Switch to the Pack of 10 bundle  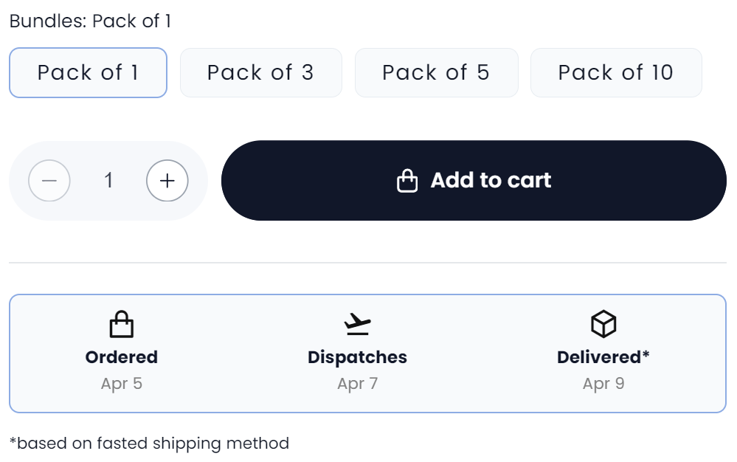click(616, 72)
